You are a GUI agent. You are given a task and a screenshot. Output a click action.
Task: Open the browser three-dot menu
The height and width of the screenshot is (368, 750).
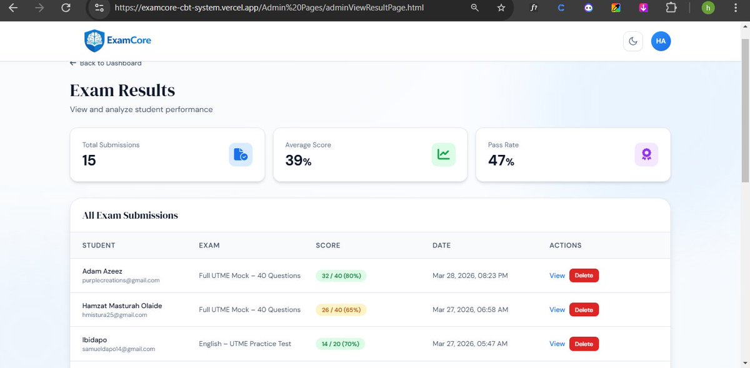(x=734, y=9)
